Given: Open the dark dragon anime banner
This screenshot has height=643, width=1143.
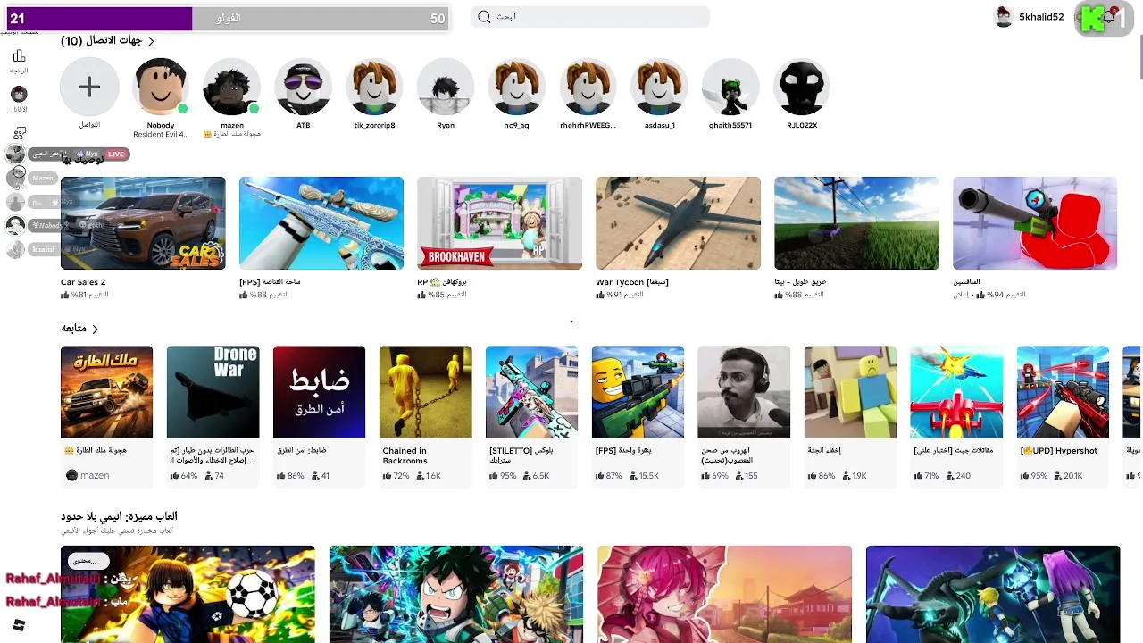Looking at the screenshot, I should click(x=993, y=594).
